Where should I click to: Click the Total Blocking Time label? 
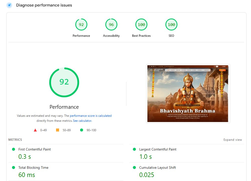33,167
